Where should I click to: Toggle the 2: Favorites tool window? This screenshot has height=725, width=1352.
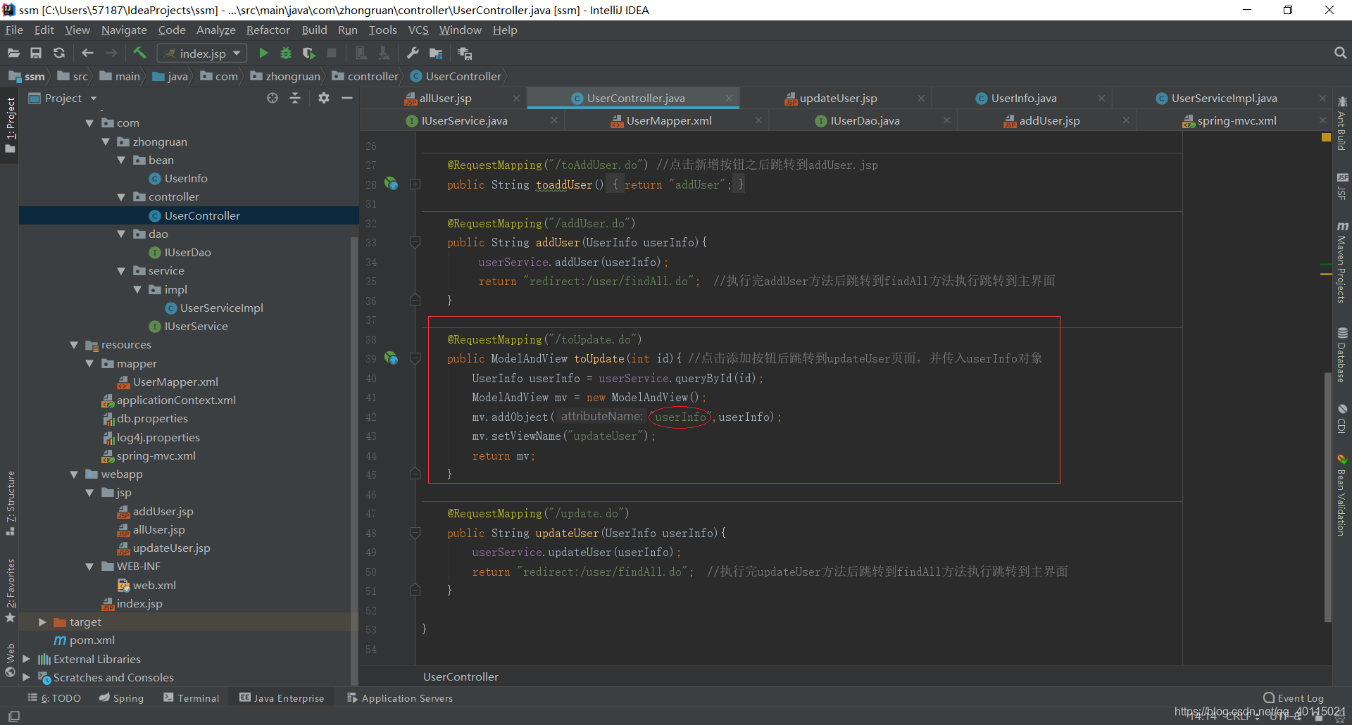click(x=10, y=590)
